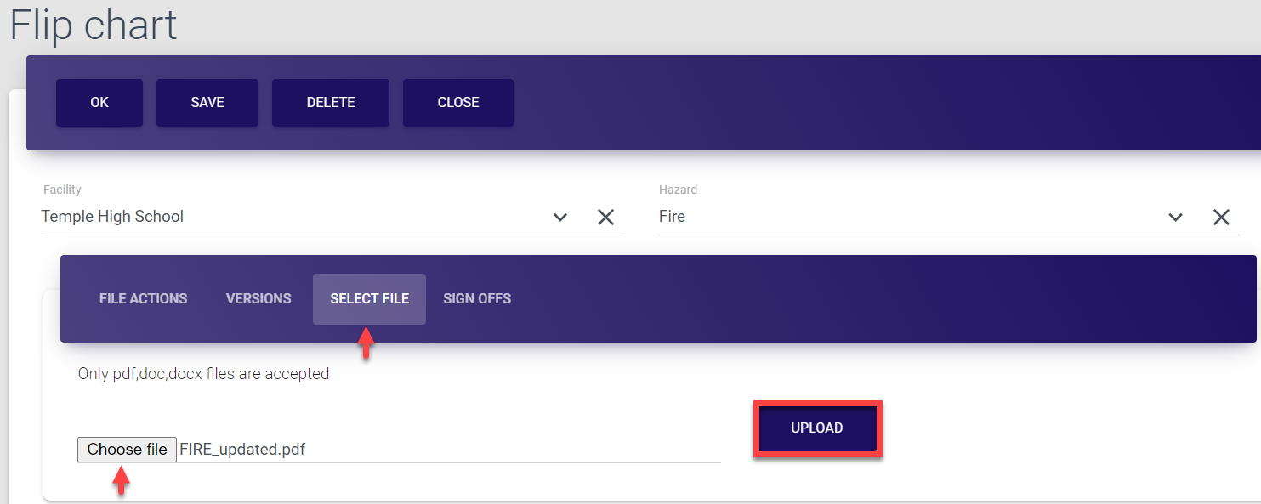
Task: Click the Fire hazard value
Action: pos(672,217)
